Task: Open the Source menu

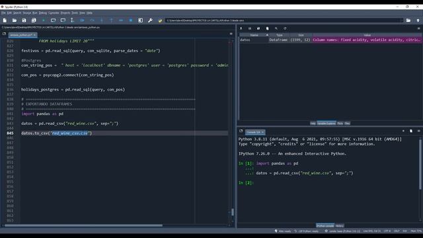Action: pos(26,13)
